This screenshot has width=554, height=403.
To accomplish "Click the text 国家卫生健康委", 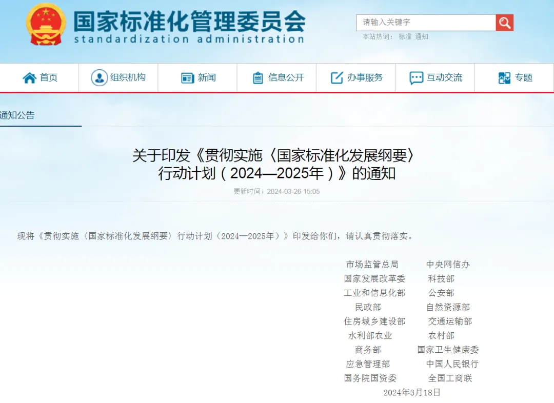I will 448,350.
